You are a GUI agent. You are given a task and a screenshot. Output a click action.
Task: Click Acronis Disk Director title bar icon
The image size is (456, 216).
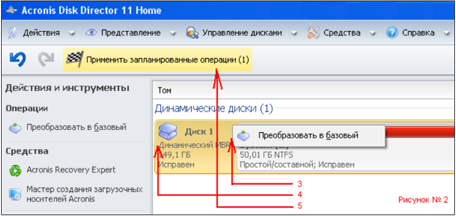11,10
